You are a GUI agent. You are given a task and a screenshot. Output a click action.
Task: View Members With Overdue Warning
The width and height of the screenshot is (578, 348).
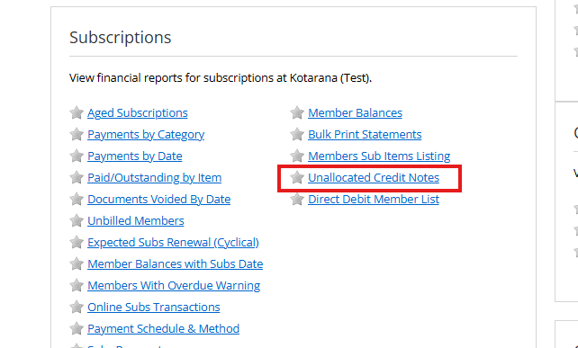pos(174,286)
